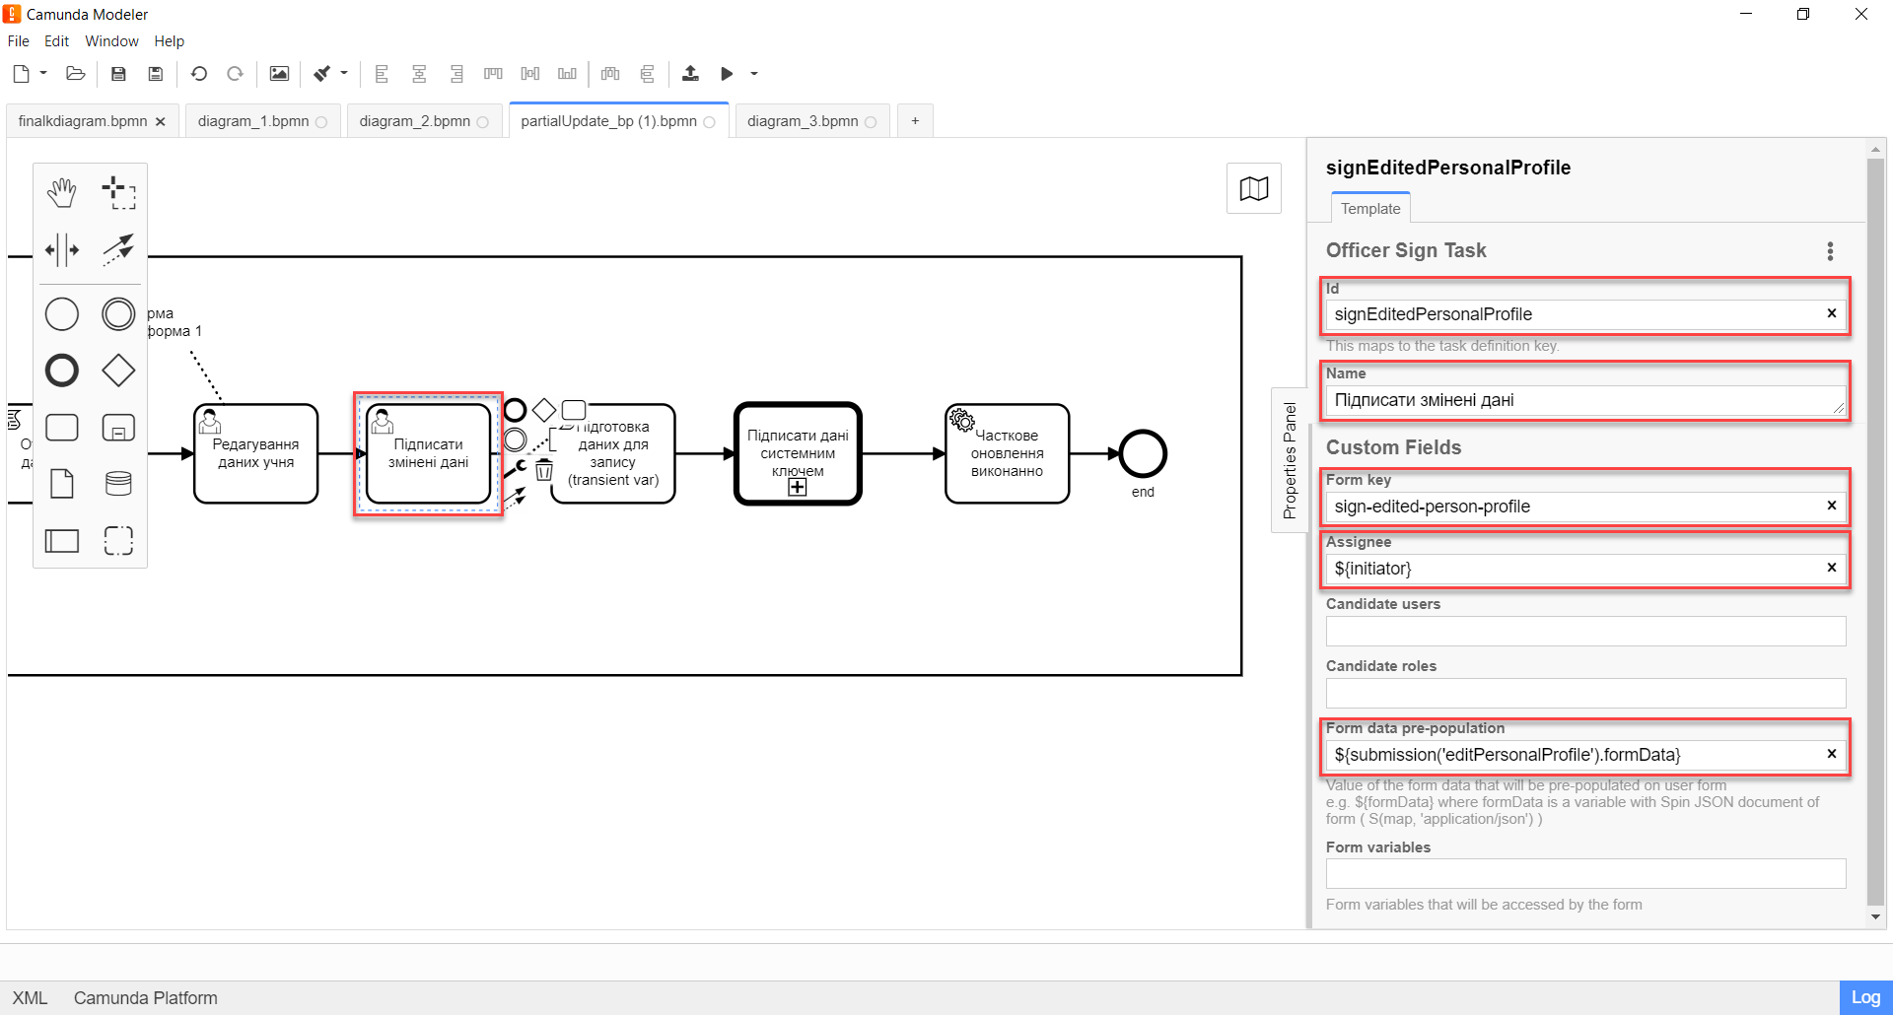Click properties panel vertical scrollbar
Screen dimensions: 1893x1015
point(1875,532)
